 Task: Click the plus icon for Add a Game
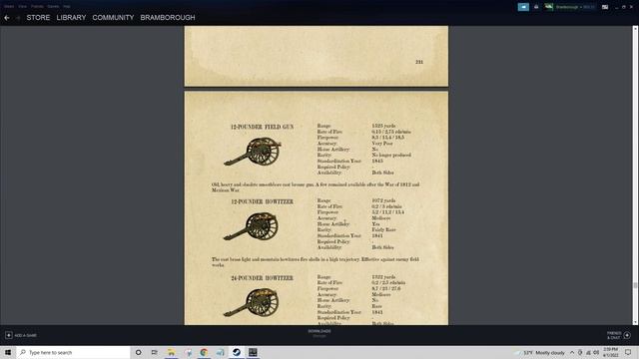(x=9, y=335)
